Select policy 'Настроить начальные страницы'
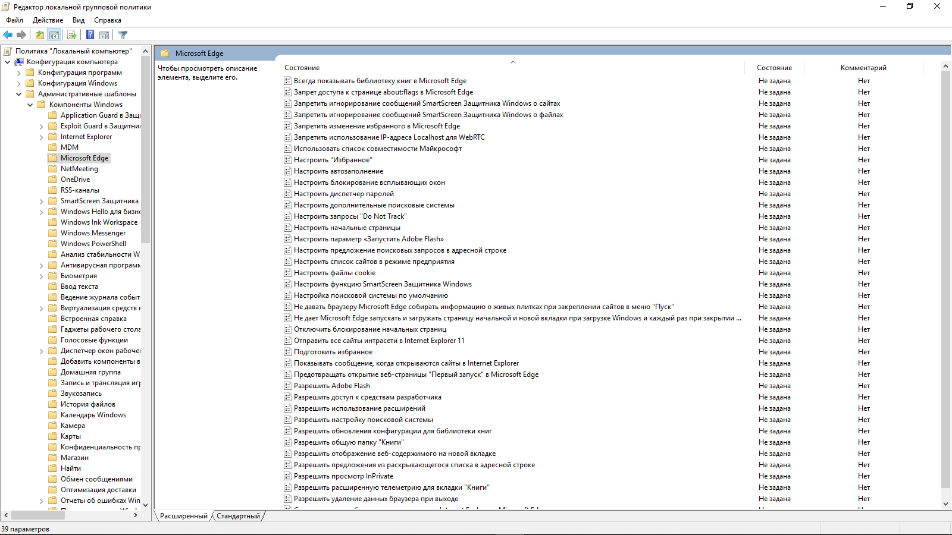 pos(347,228)
